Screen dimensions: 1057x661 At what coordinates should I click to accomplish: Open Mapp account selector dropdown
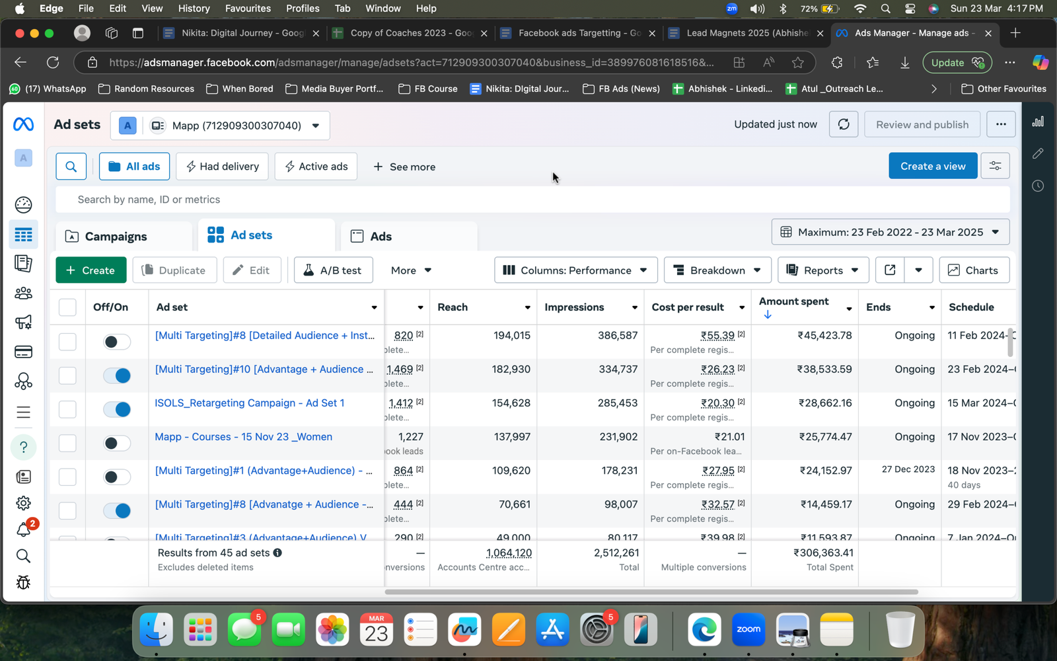click(x=220, y=126)
